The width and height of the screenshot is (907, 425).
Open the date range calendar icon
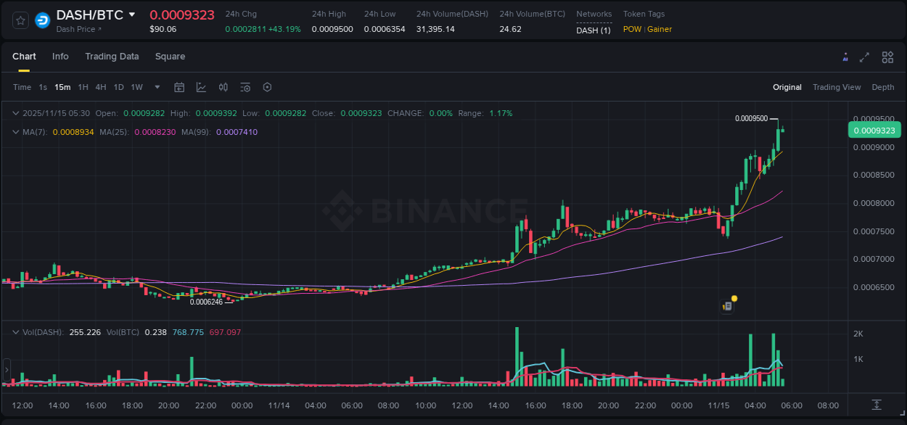click(x=179, y=87)
